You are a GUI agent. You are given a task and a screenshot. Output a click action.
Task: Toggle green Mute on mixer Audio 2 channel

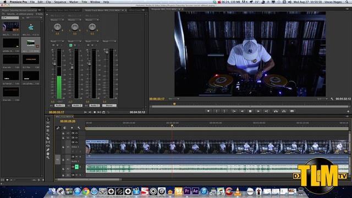coord(71,45)
